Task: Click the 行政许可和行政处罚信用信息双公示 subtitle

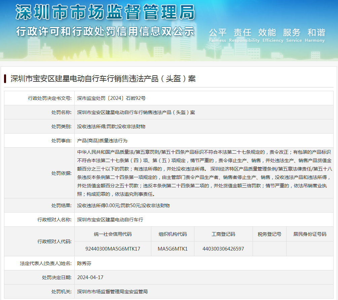Action: (x=105, y=32)
